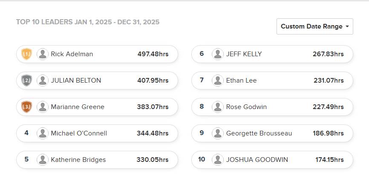Click Katherine Bridges' avatar icon
Screen dimensions: 369x190
tap(43, 160)
